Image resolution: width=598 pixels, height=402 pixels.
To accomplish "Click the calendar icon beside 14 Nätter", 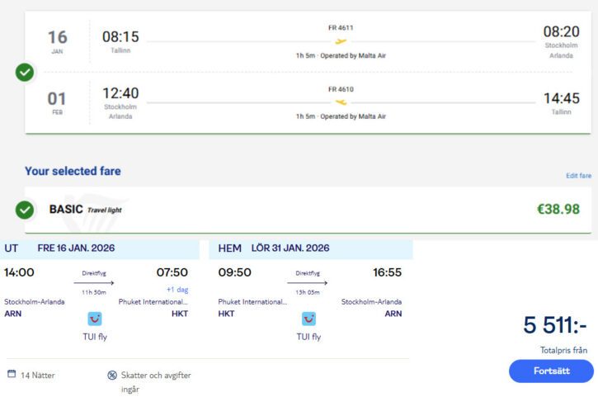I will (12, 374).
